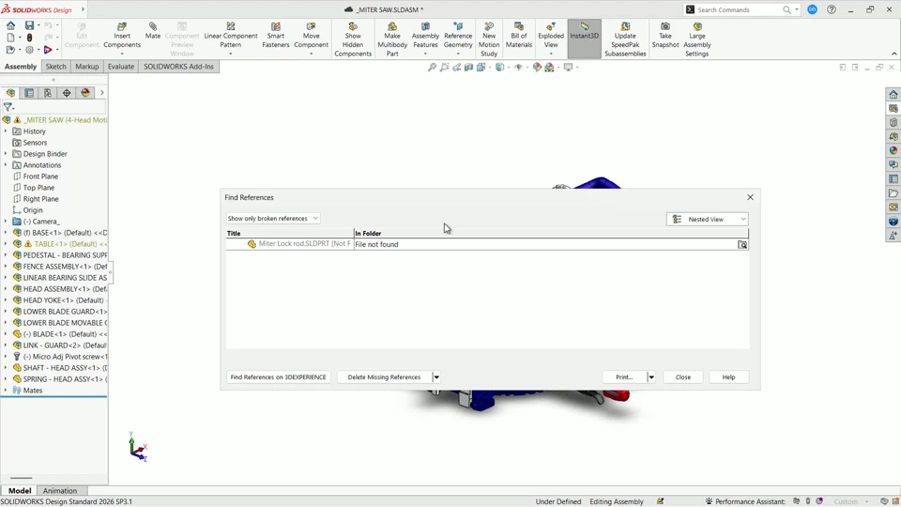The image size is (901, 507).
Task: Open PropertyManager tab icon
Action: pyautogui.click(x=29, y=93)
